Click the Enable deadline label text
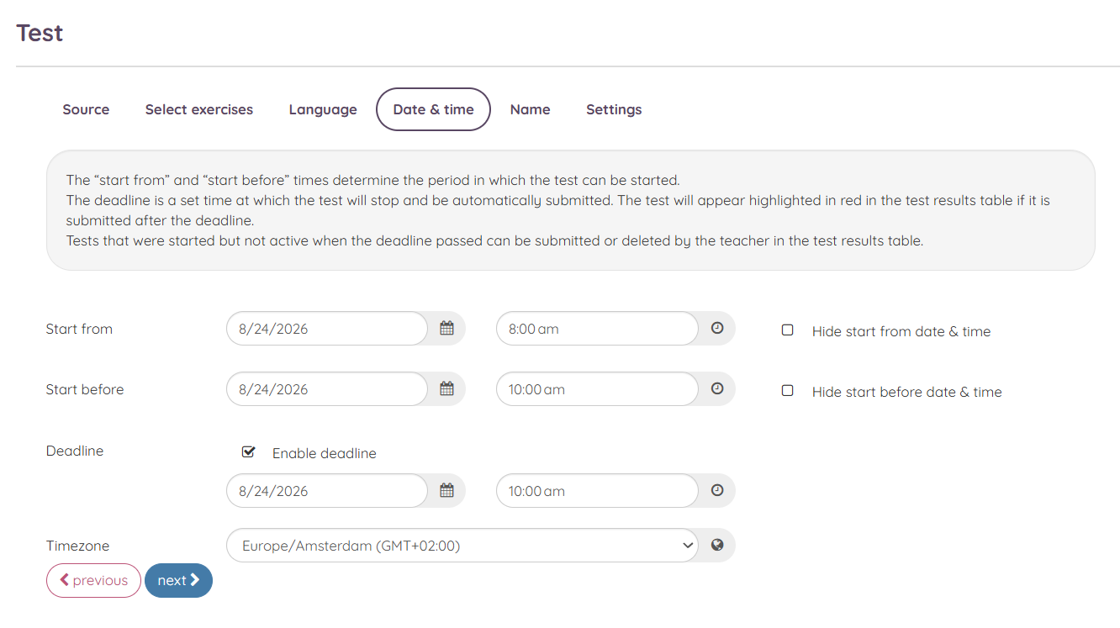1120x628 pixels. 324,453
